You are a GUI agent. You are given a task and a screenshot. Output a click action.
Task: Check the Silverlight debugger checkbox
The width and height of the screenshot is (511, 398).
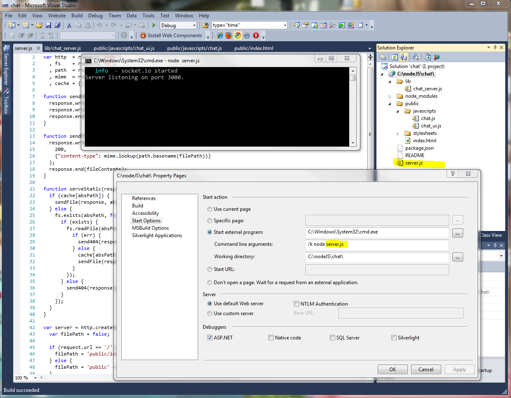394,338
